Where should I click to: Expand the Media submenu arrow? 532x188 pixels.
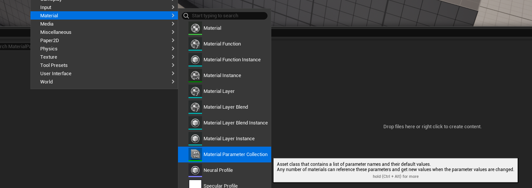tap(173, 24)
